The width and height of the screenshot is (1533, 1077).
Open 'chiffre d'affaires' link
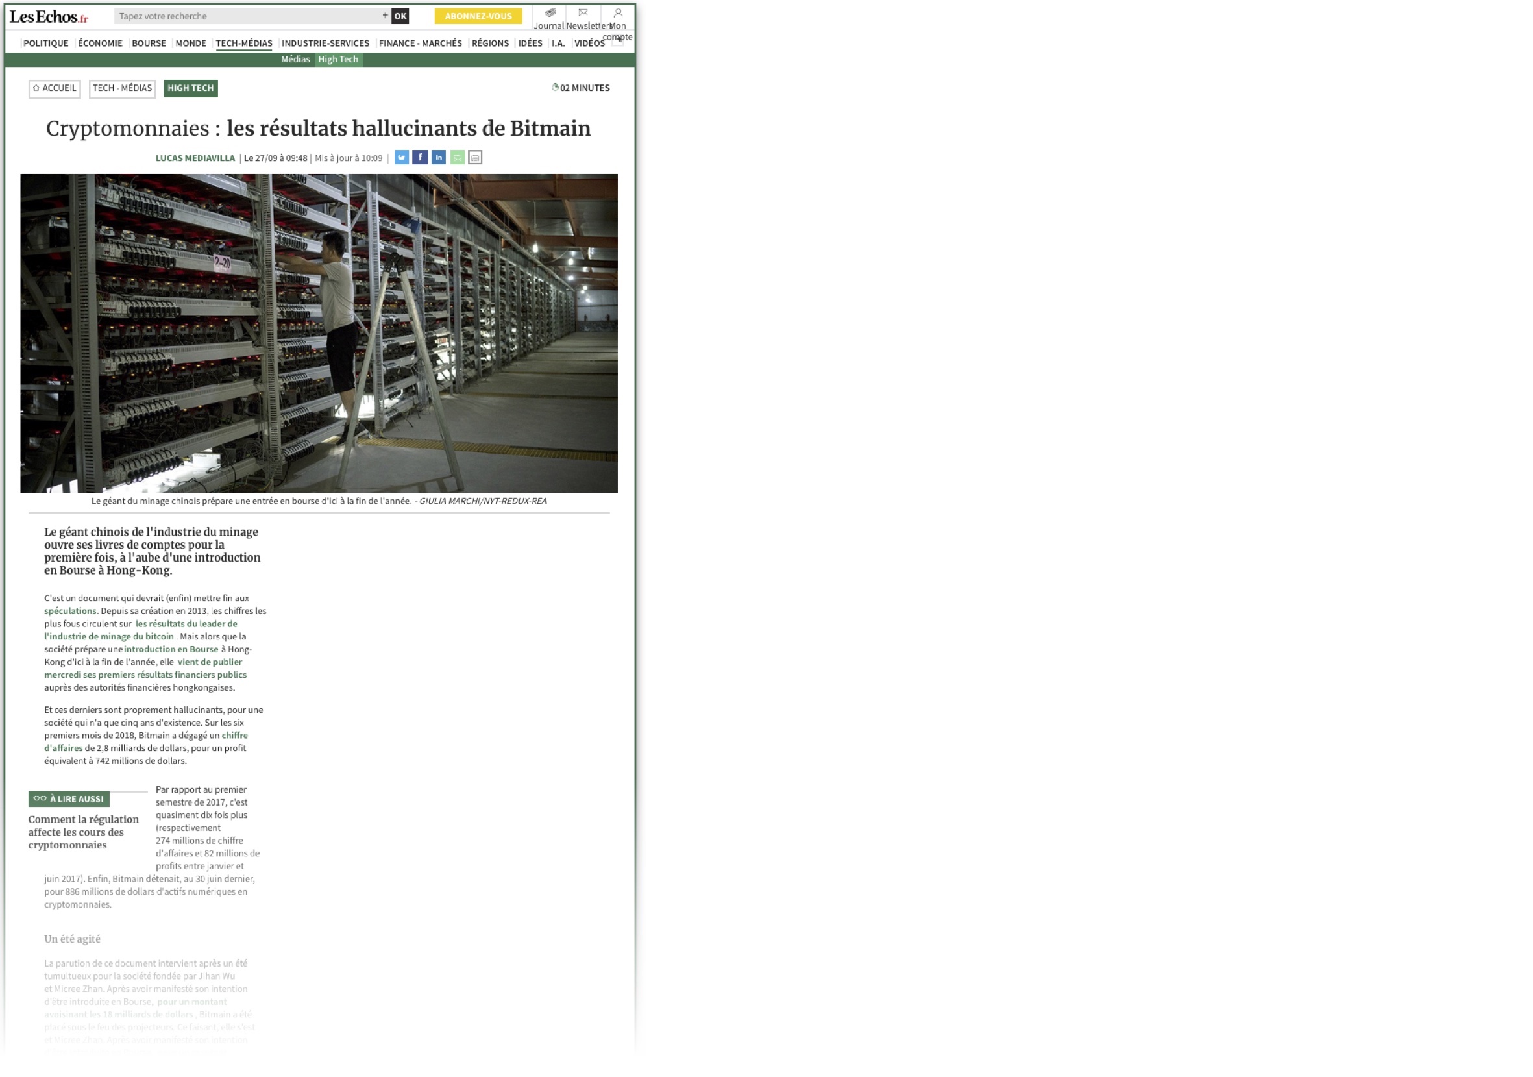click(145, 741)
